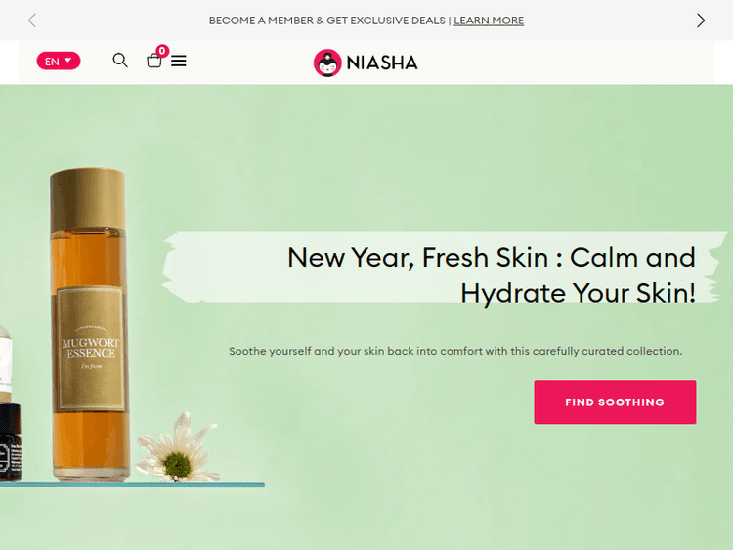
Task: Click the FIND SOOTHING button
Action: (615, 402)
